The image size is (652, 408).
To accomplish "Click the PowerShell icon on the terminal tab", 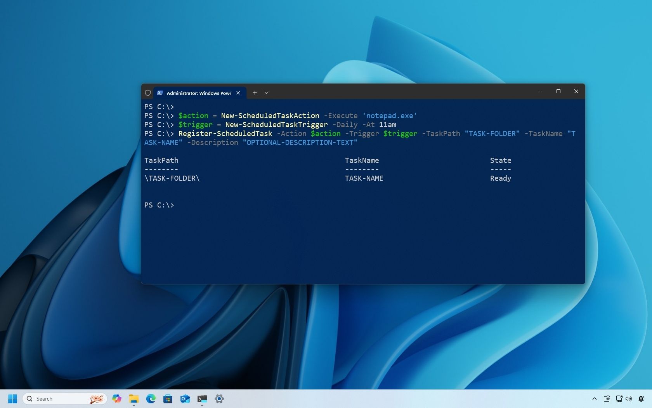I will (x=160, y=93).
